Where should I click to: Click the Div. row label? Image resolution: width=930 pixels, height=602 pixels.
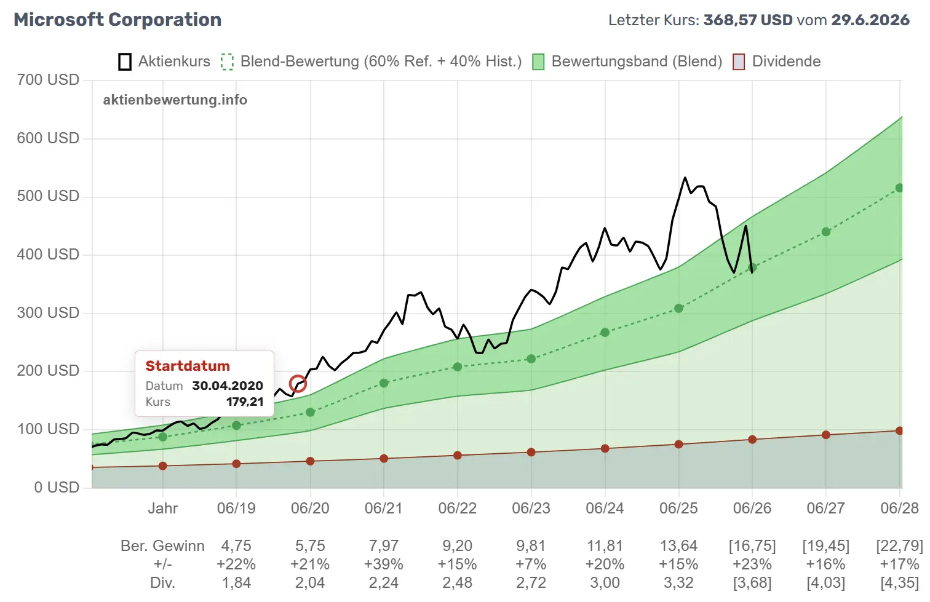click(x=163, y=583)
